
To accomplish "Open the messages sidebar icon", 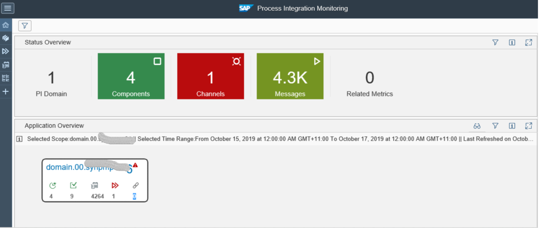I will coord(6,65).
